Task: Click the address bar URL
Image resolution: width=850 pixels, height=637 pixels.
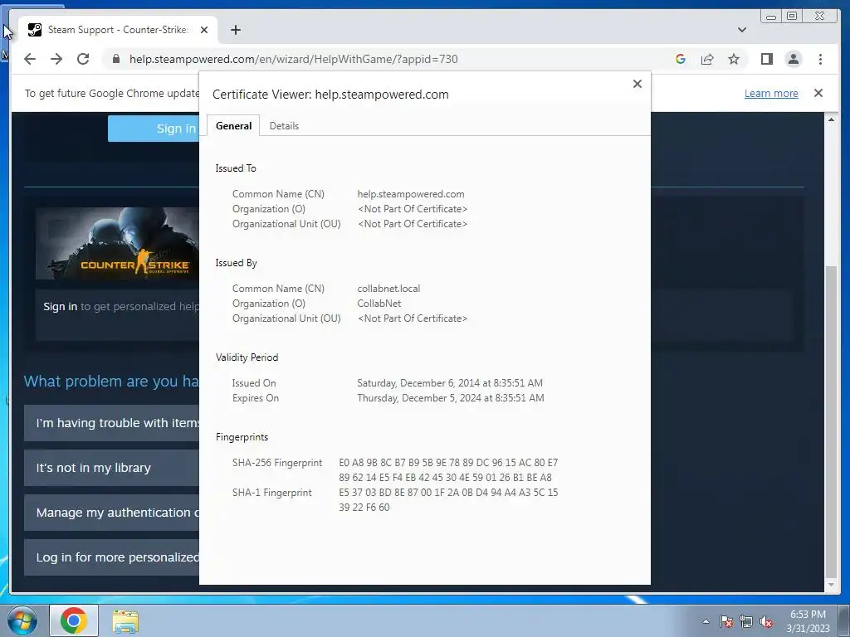Action: (293, 59)
